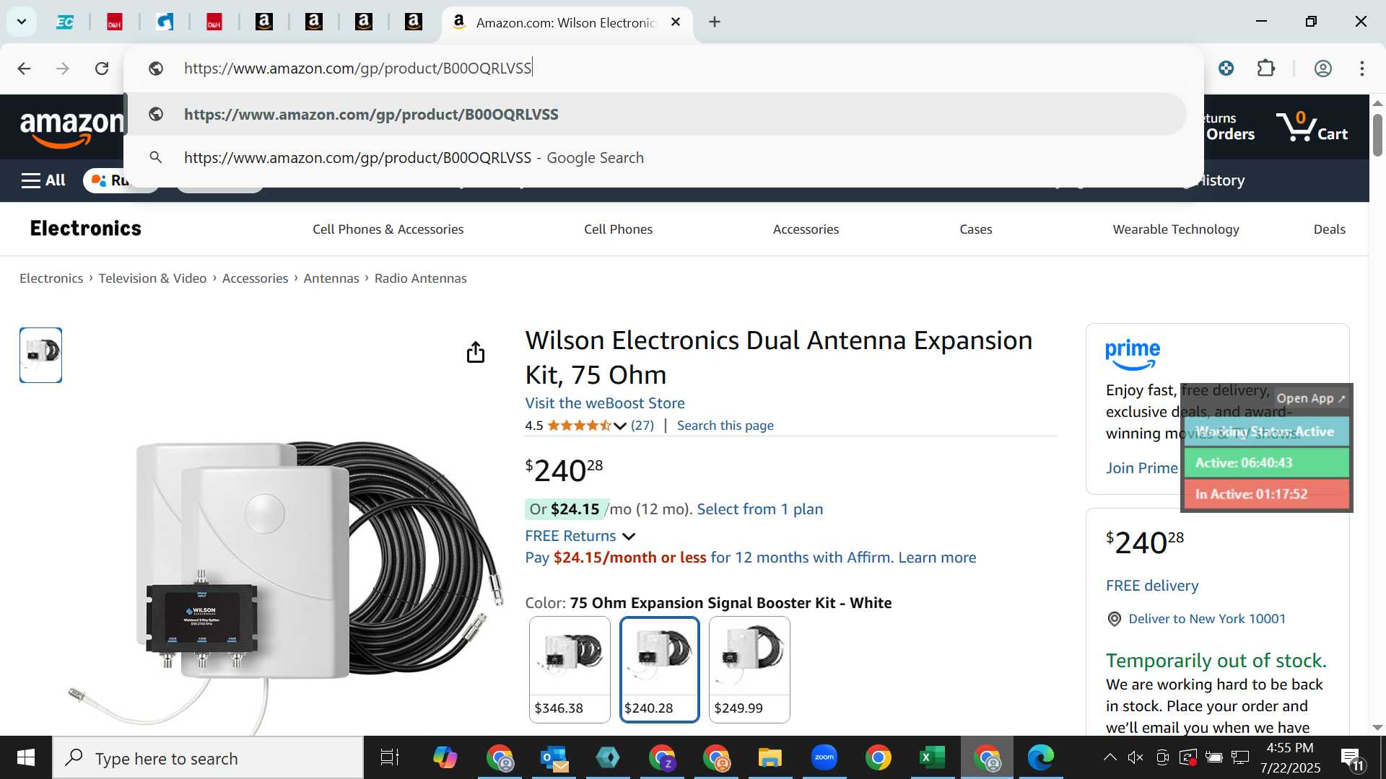
Task: Open Task View on the taskbar
Action: click(390, 758)
